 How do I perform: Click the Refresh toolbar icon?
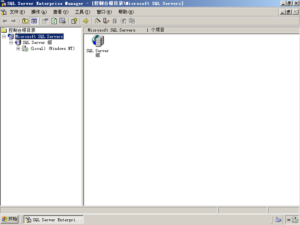(54, 21)
